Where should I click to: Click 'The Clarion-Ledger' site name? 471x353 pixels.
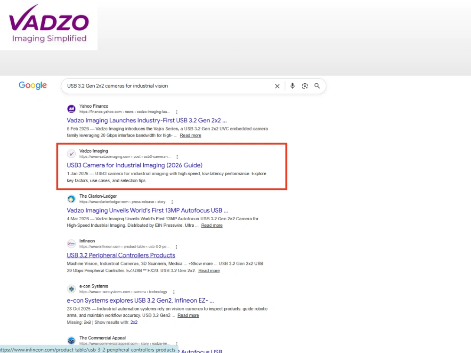coord(98,196)
